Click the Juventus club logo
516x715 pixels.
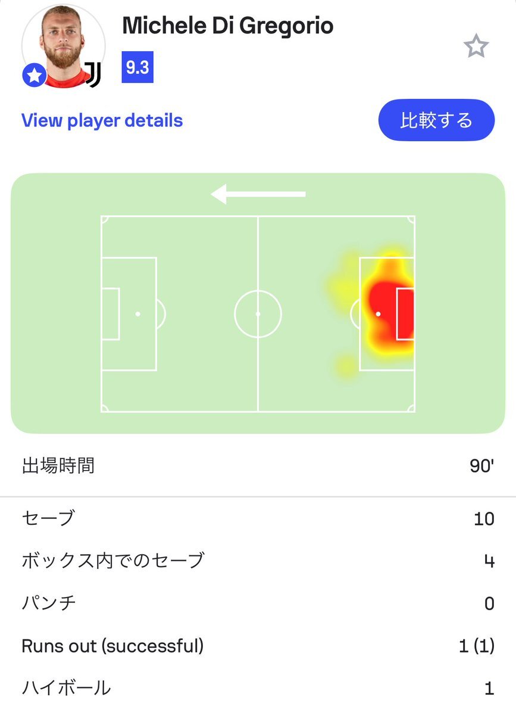click(x=93, y=74)
